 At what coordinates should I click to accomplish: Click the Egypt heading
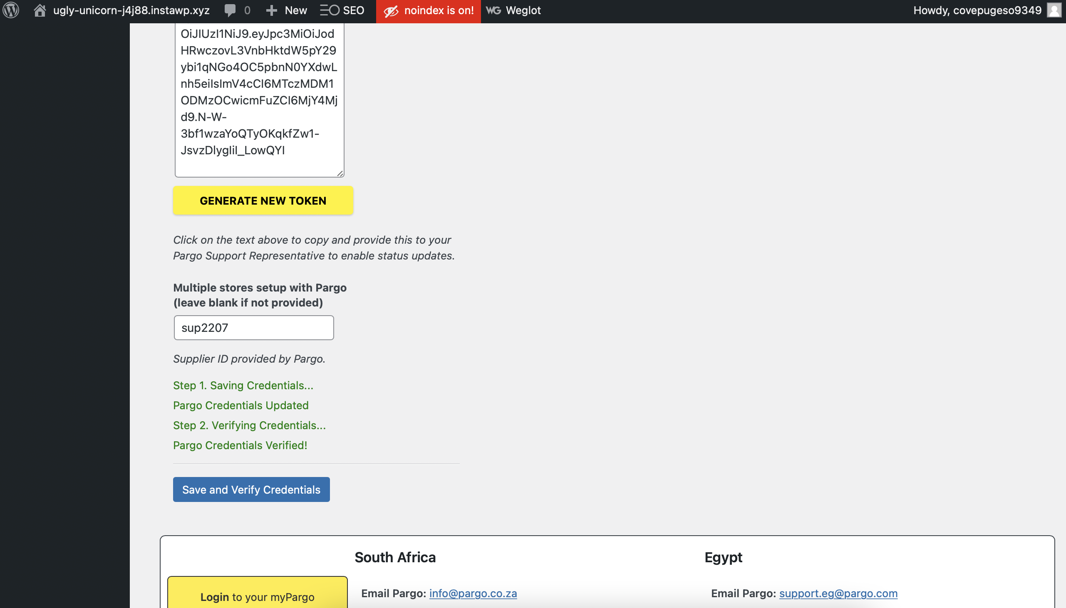(x=724, y=558)
